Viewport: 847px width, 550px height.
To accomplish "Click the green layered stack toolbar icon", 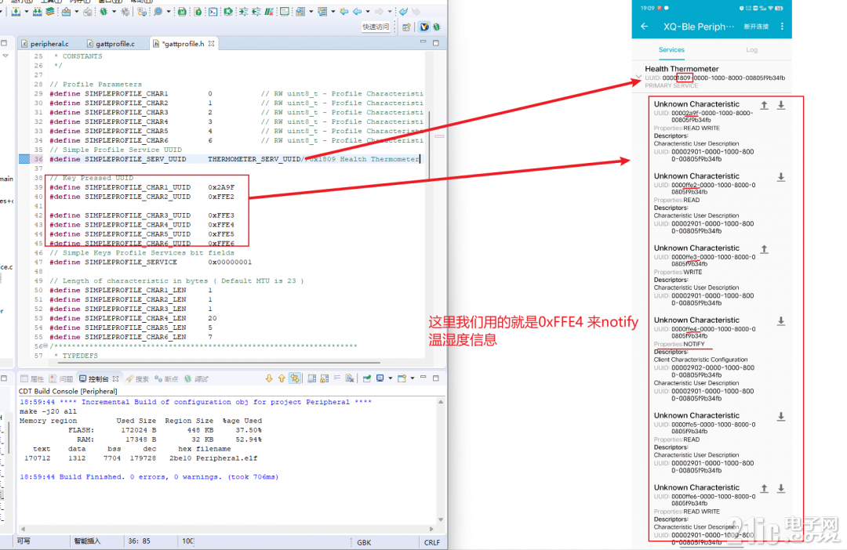I will pyautogui.click(x=50, y=11).
